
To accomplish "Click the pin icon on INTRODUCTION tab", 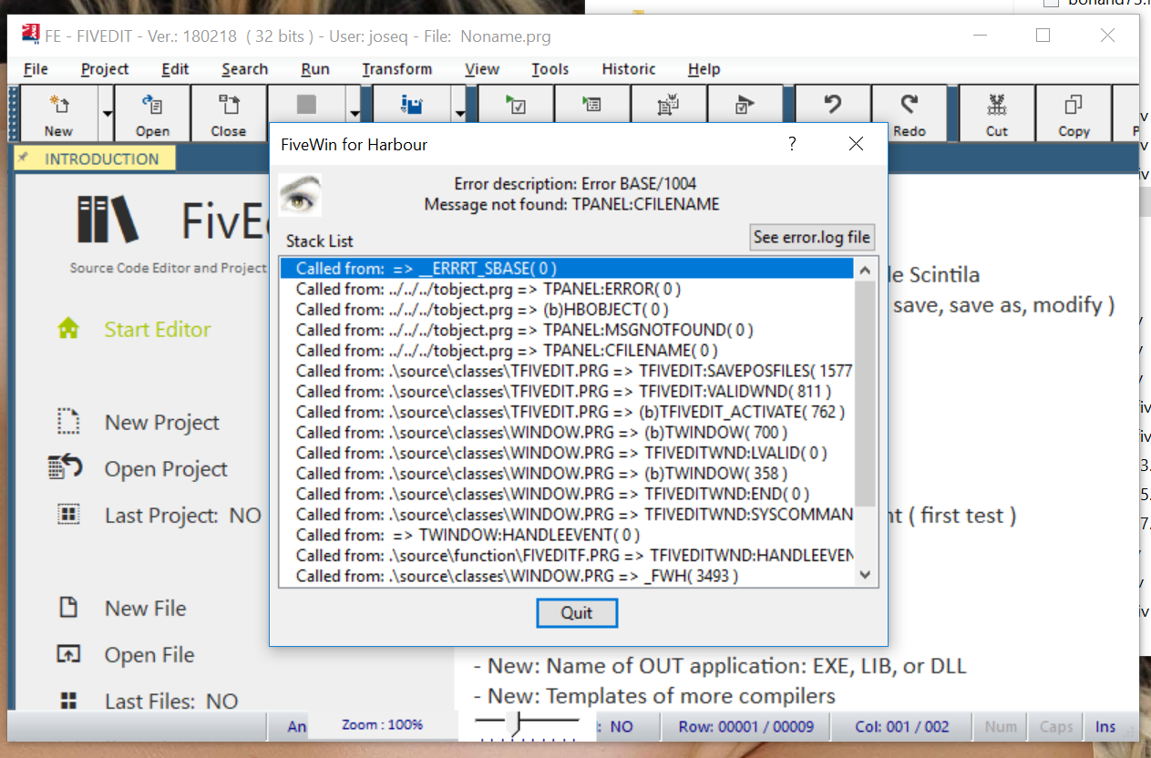I will pyautogui.click(x=24, y=158).
